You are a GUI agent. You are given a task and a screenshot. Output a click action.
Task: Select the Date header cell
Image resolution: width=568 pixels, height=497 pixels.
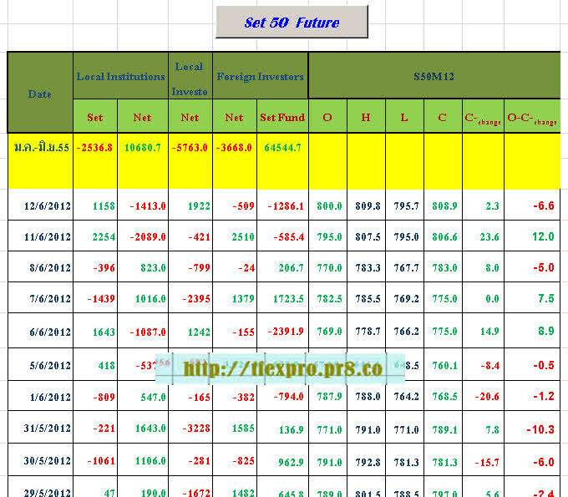pos(40,94)
